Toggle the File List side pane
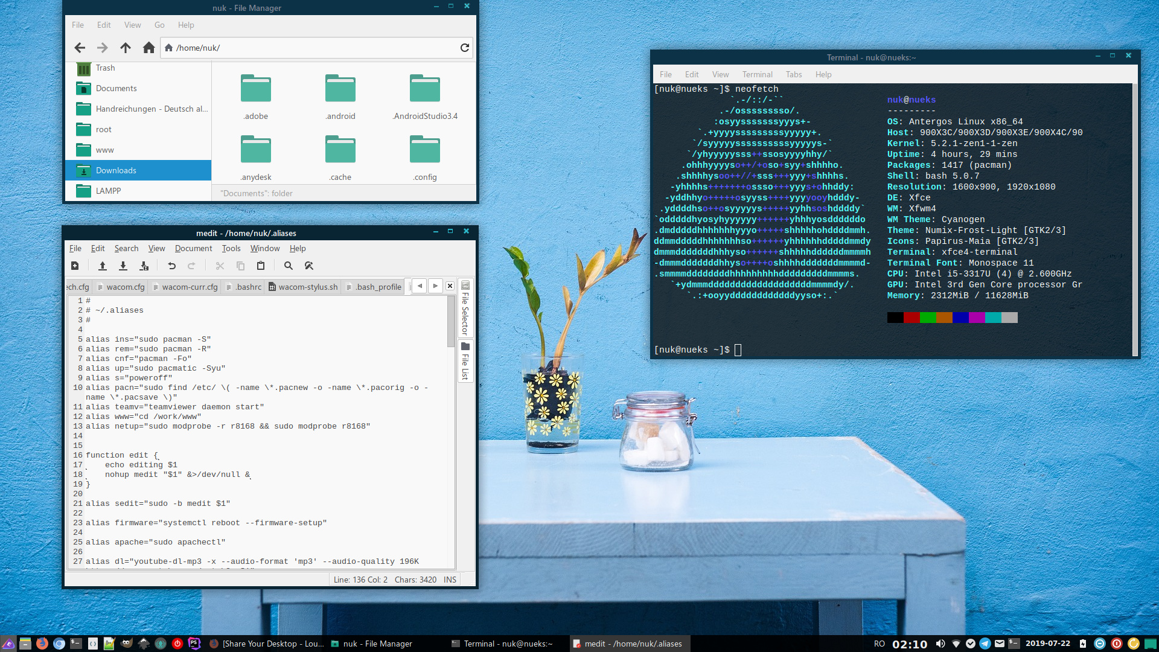Viewport: 1159px width, 652px height. click(465, 361)
